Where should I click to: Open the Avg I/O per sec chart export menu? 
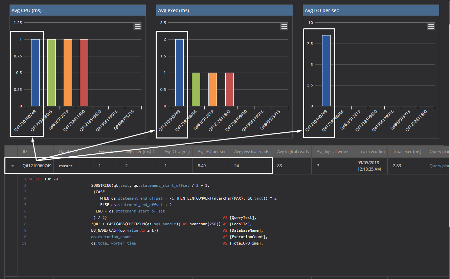click(x=431, y=26)
